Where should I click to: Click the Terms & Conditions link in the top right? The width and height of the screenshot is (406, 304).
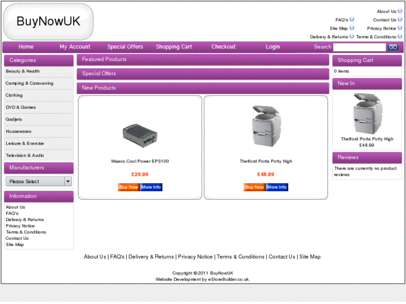(376, 37)
